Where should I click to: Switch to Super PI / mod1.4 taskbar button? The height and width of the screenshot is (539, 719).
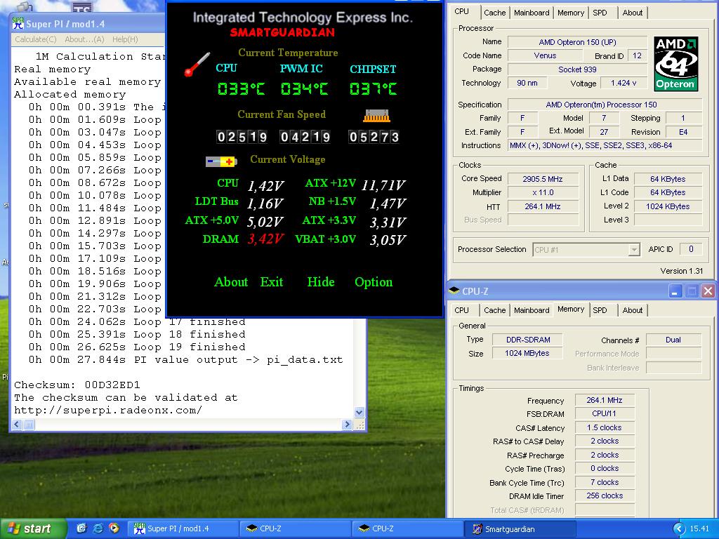[x=183, y=528]
